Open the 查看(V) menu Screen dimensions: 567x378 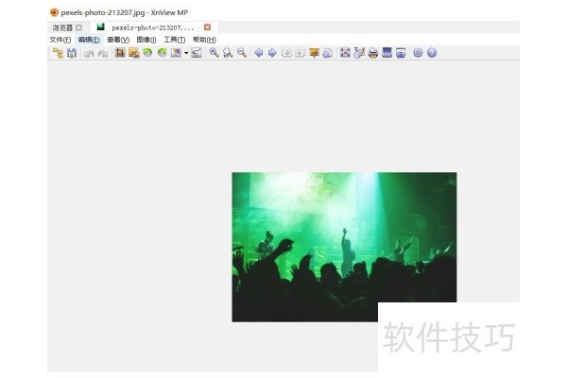click(x=118, y=40)
